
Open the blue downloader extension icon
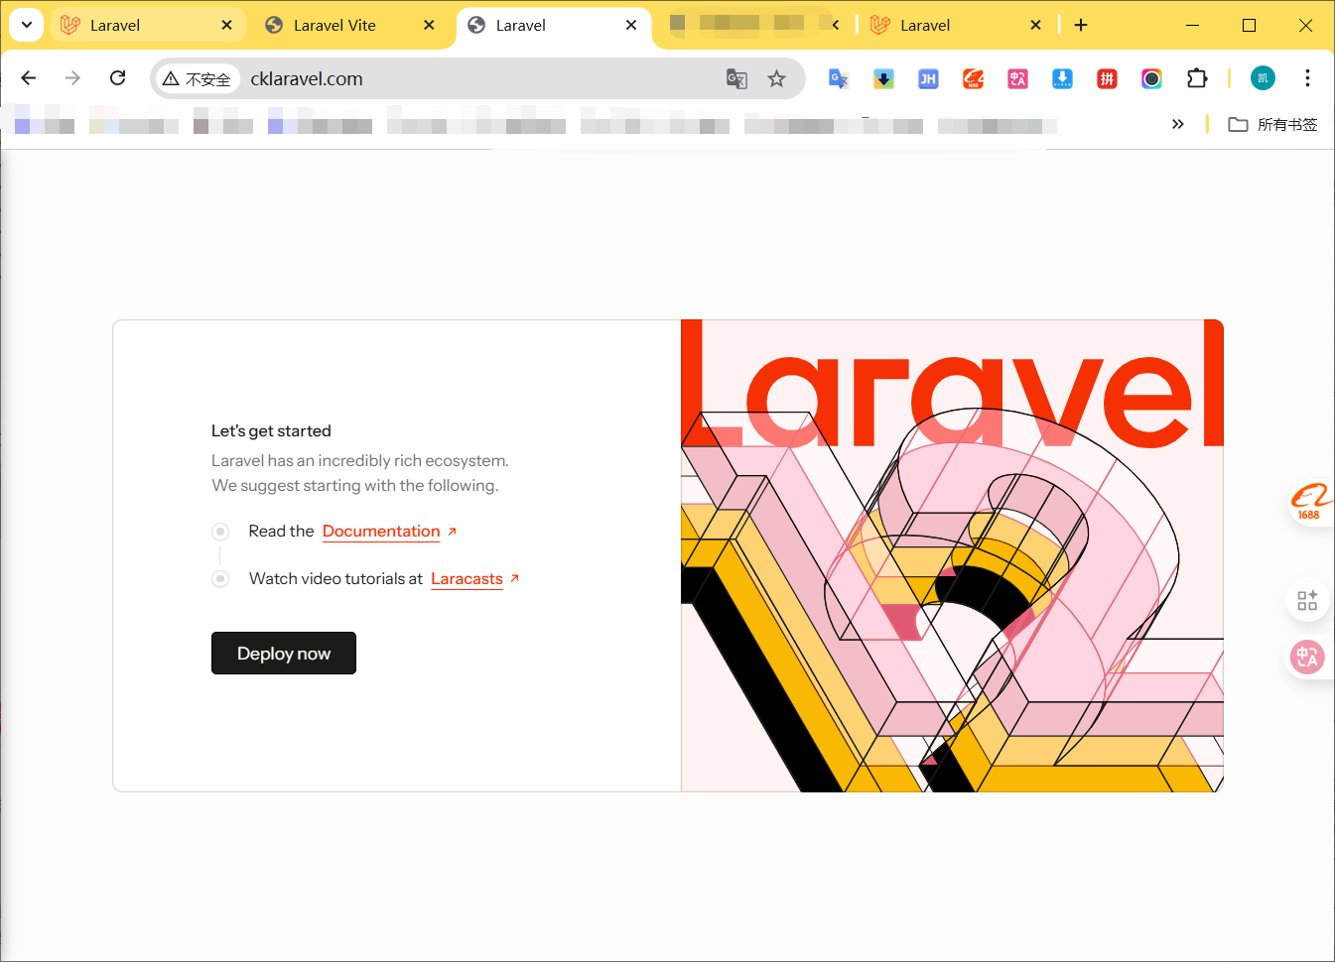pos(1062,78)
